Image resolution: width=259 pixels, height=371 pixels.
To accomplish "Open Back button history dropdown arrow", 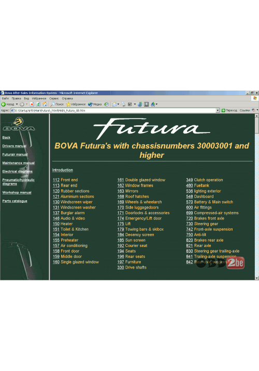I will pos(17,105).
